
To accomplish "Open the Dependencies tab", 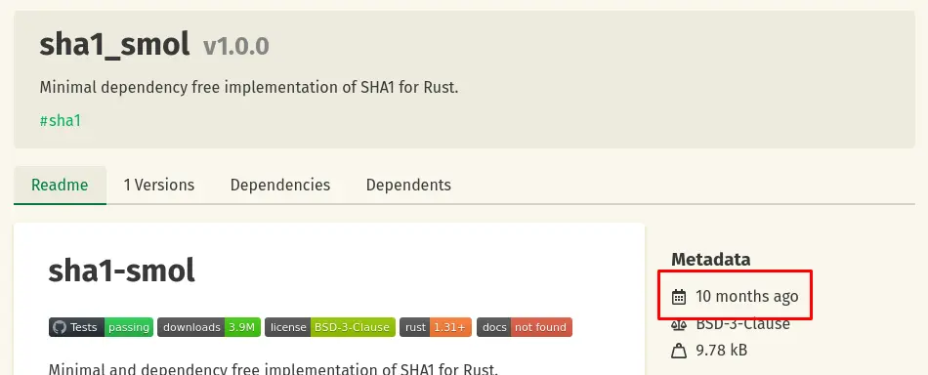I will [x=280, y=186].
